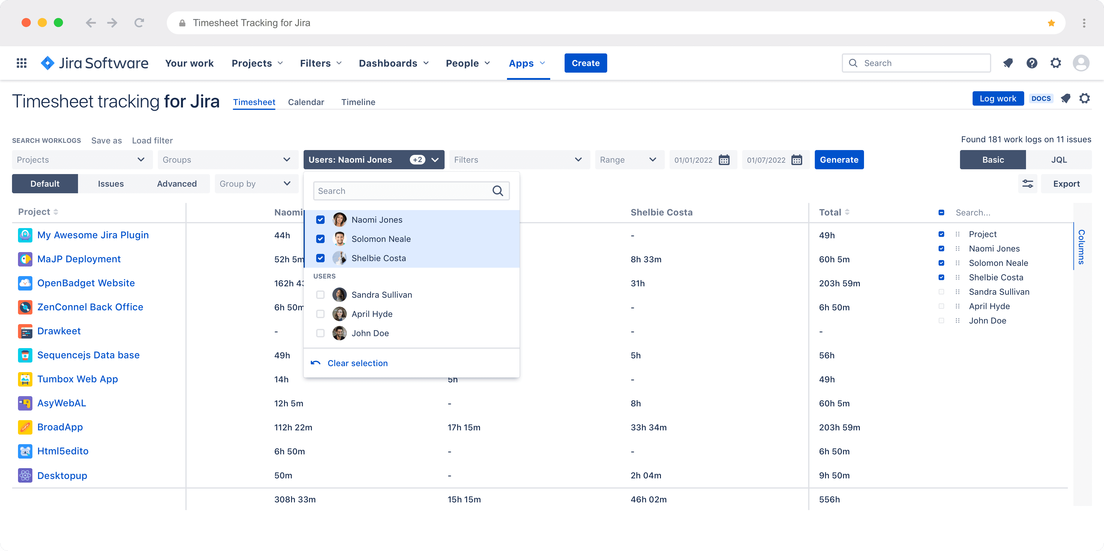This screenshot has height=551, width=1104.
Task: Click the Generate button
Action: pos(839,160)
